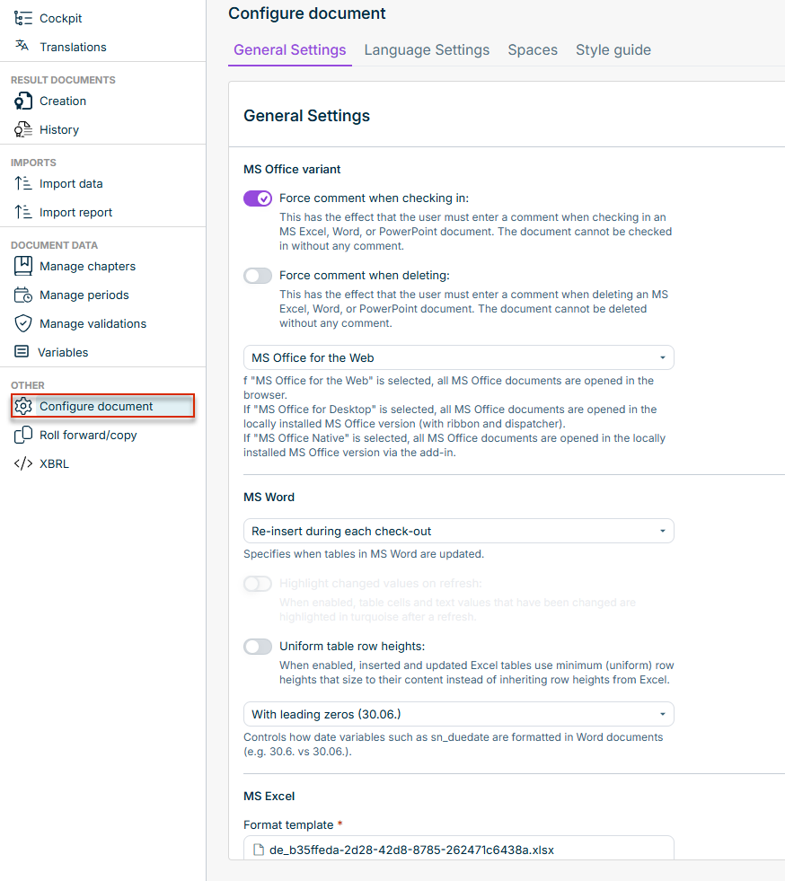The height and width of the screenshot is (881, 785).
Task: Switch to General Settings tab
Action: pos(290,50)
